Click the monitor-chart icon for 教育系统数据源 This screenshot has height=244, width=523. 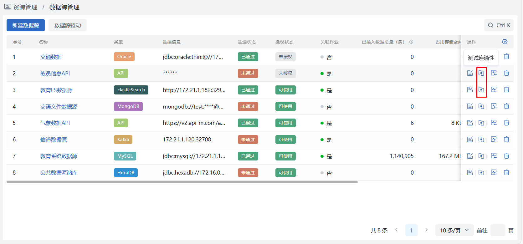(x=494, y=156)
